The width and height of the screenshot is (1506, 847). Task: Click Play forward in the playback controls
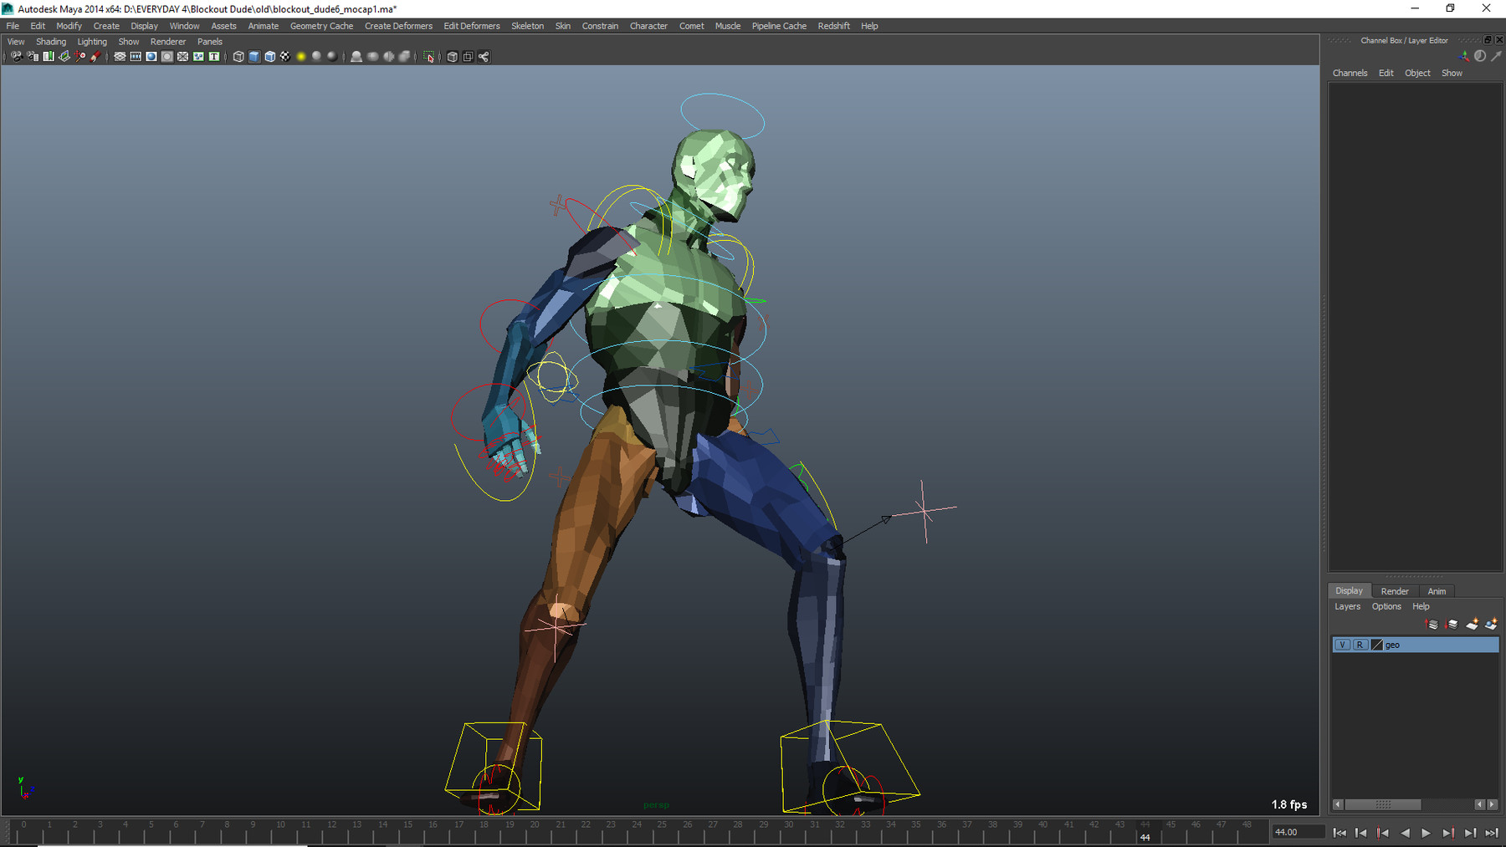[1427, 833]
